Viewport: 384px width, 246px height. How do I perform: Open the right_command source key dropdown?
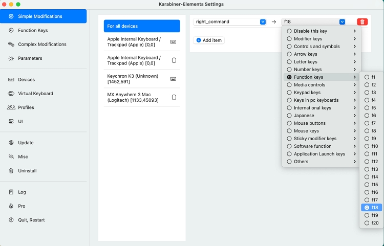(229, 22)
